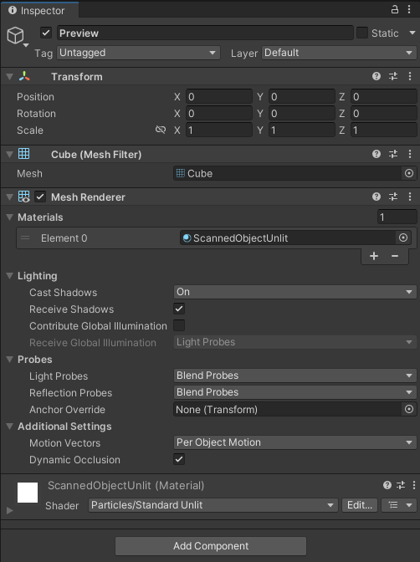Open the Cast Shadows dropdown
This screenshot has height=562, width=420.
(x=295, y=292)
